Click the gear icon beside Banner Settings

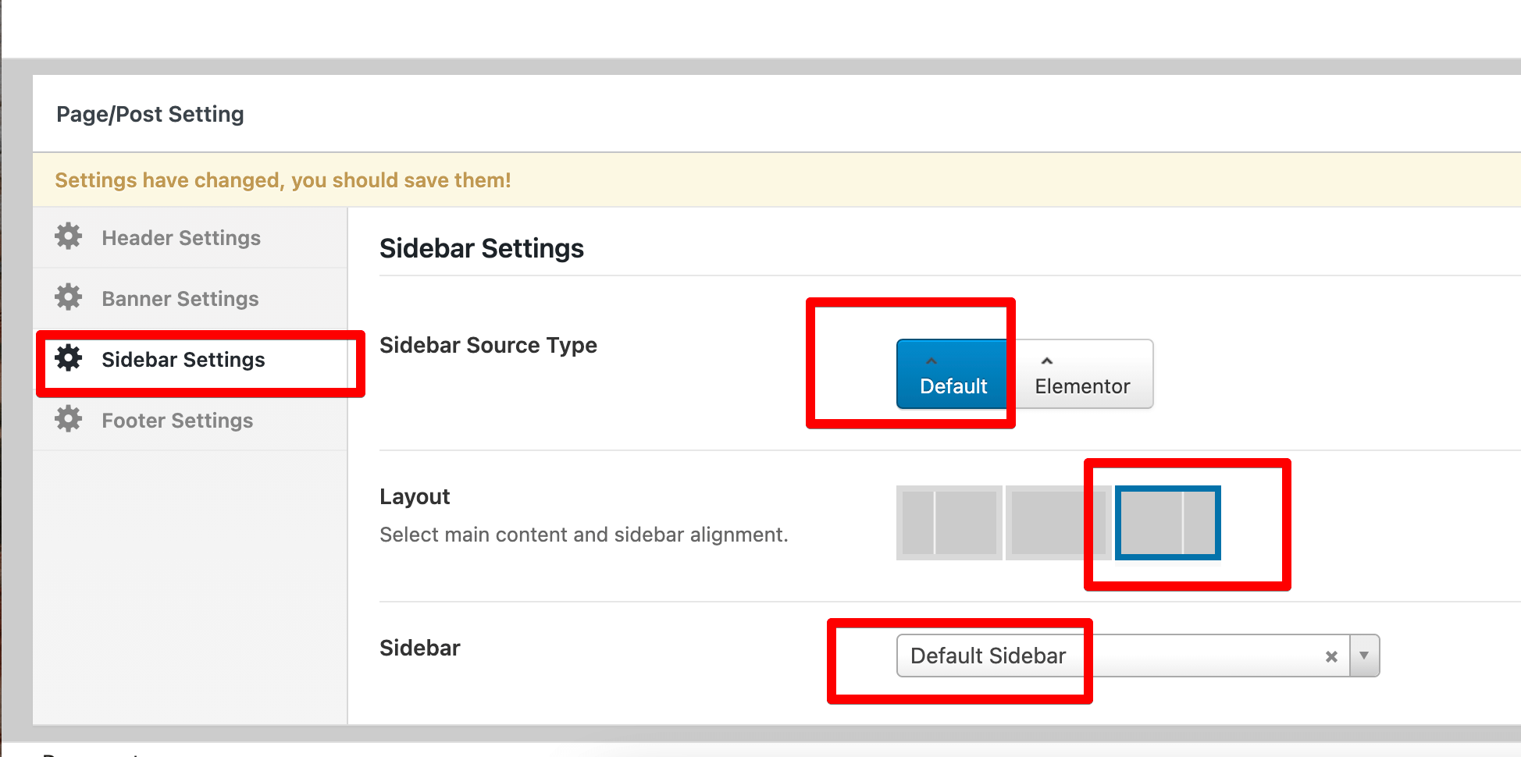point(69,297)
